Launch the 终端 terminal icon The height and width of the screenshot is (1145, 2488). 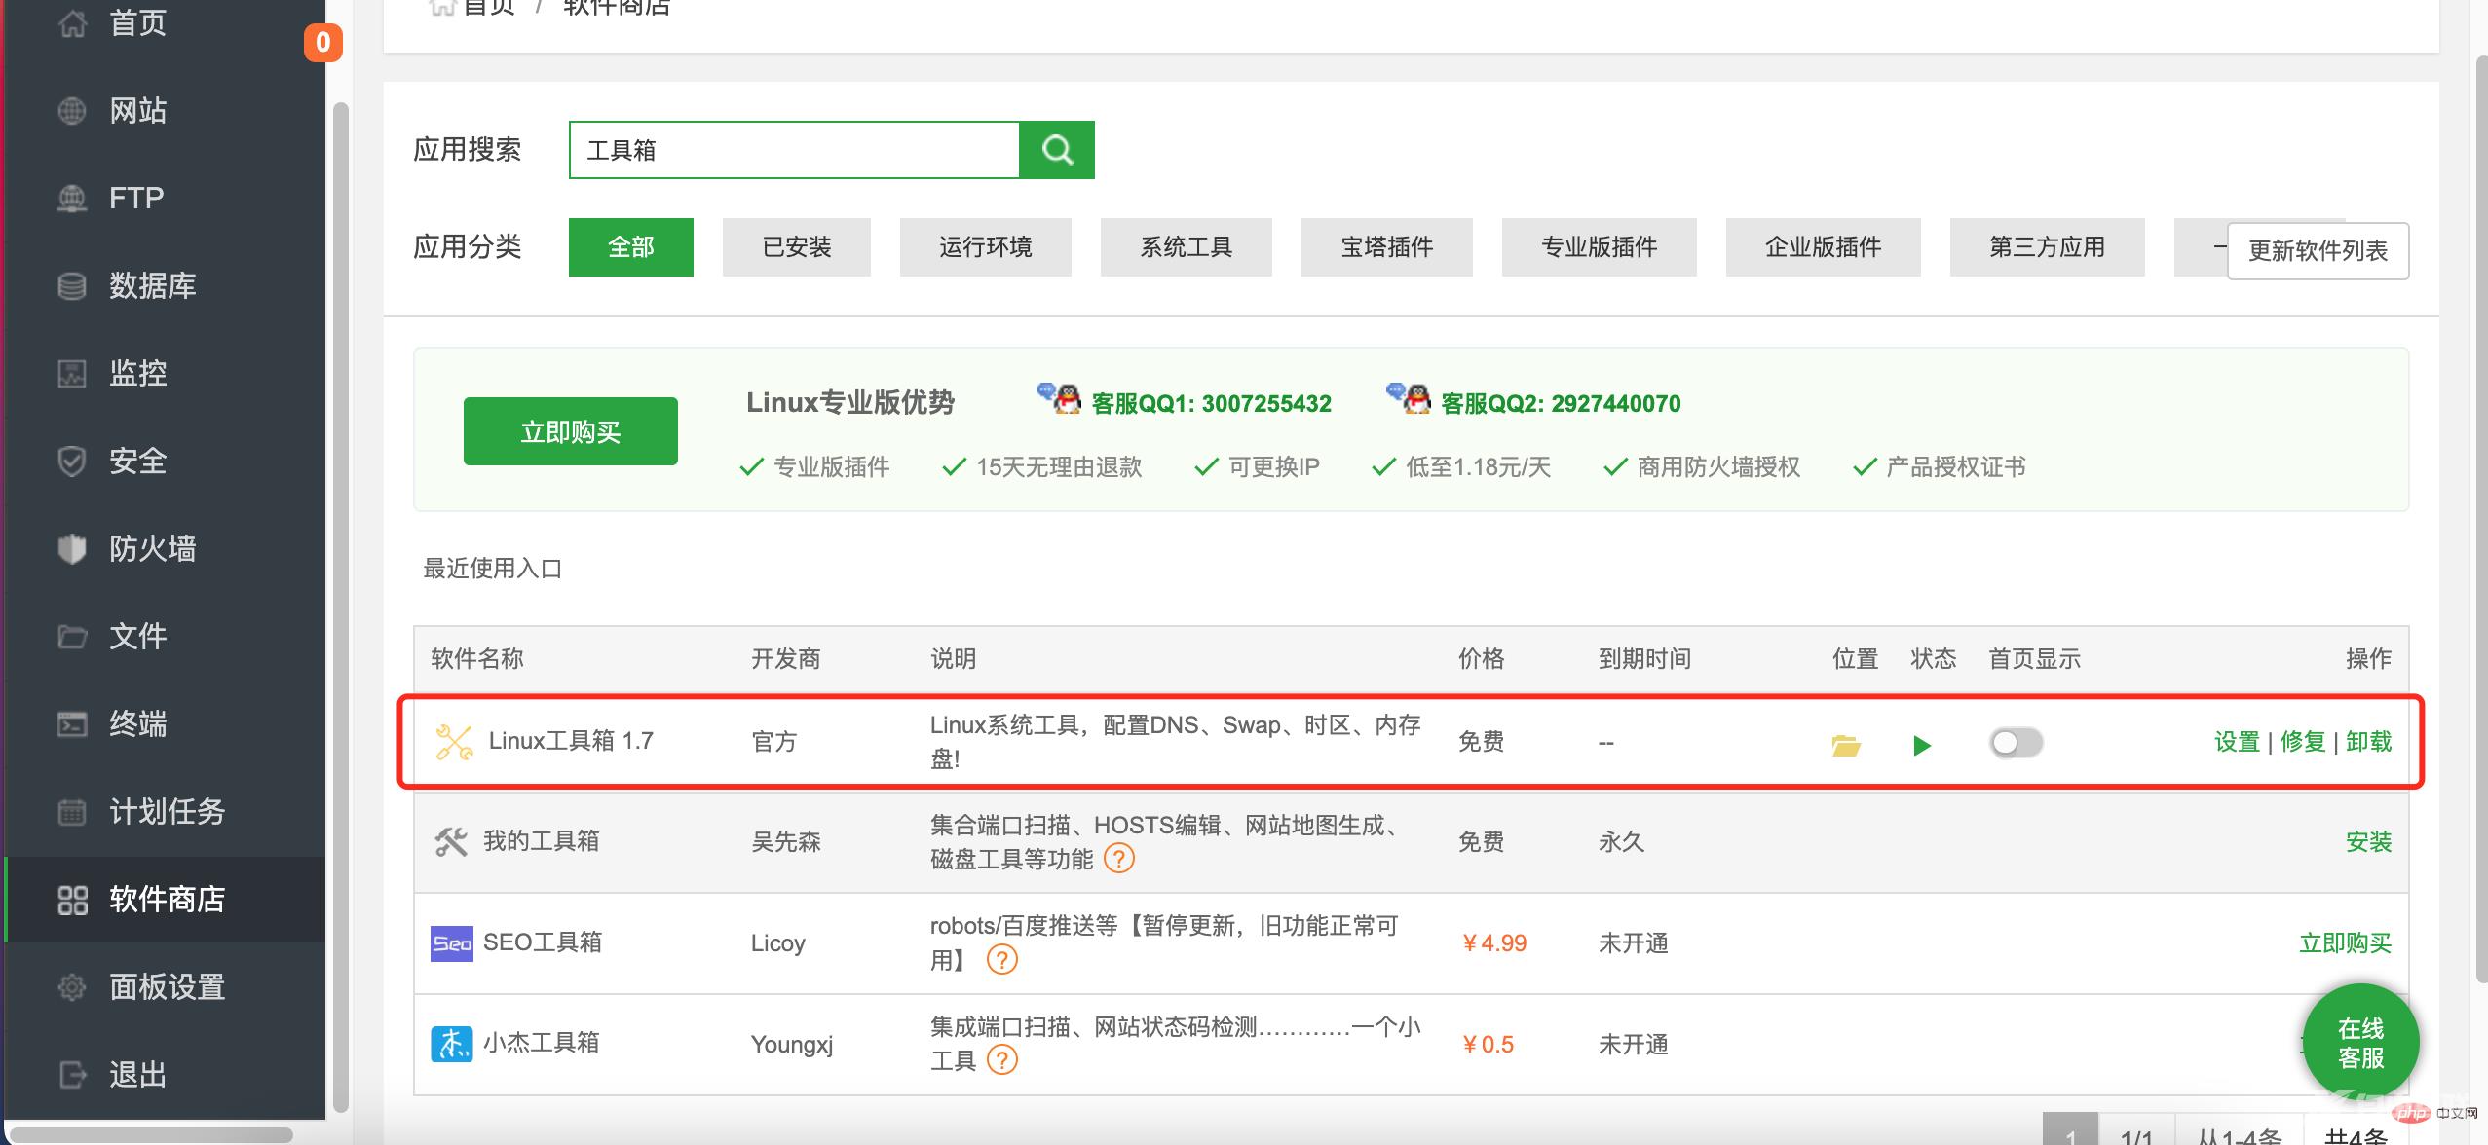click(x=72, y=723)
